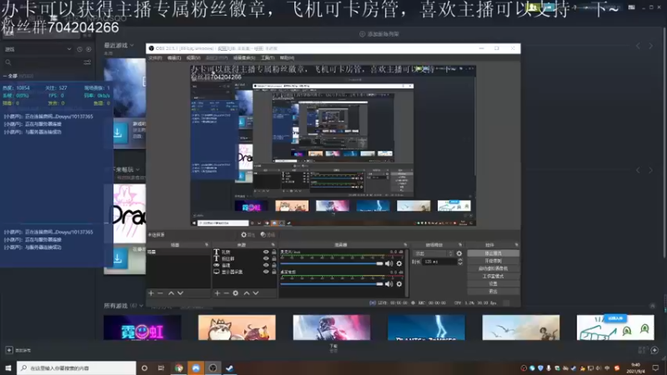Open Steam from the Windows taskbar
Viewport: 667px width, 375px height.
[230, 368]
